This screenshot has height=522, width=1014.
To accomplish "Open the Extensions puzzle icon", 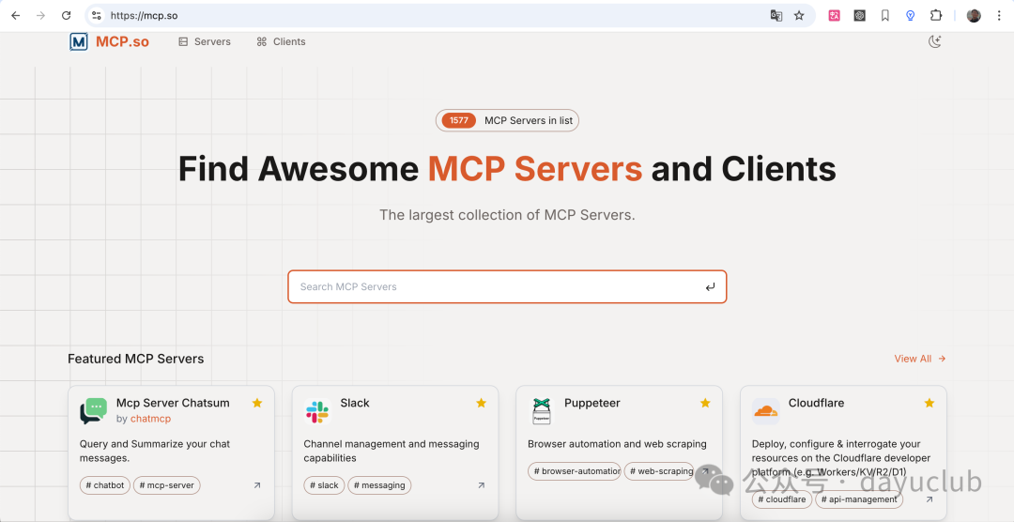I will (x=936, y=16).
